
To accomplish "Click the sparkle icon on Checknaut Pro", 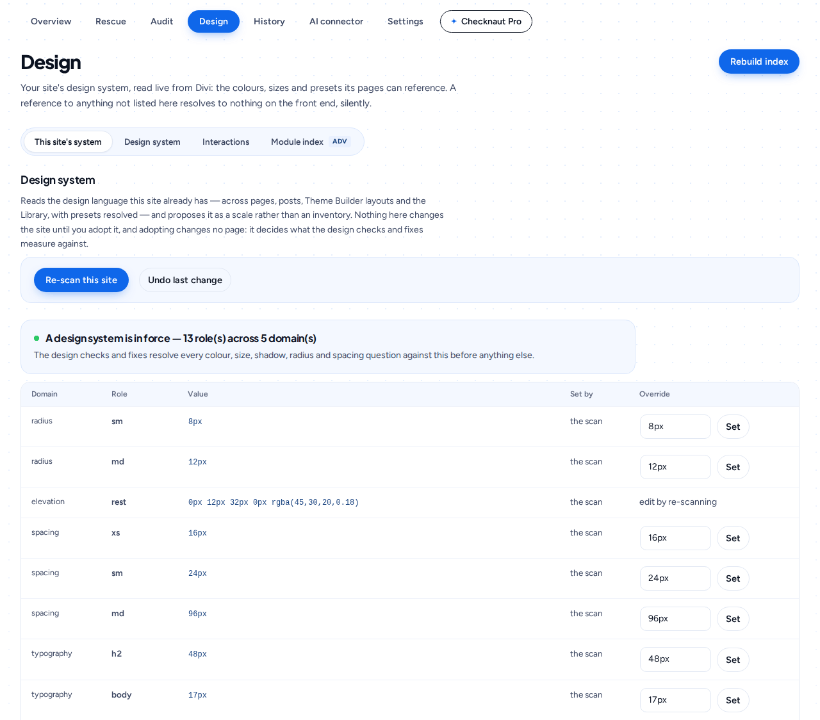I will tap(454, 21).
